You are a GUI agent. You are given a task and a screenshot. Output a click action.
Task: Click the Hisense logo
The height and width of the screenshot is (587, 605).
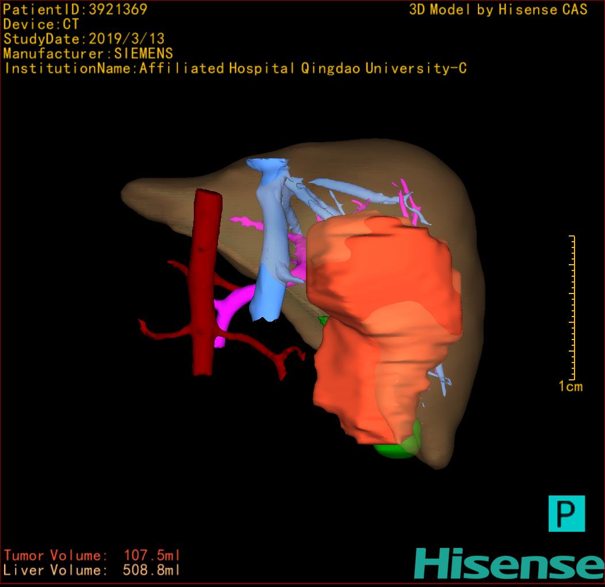[508, 563]
